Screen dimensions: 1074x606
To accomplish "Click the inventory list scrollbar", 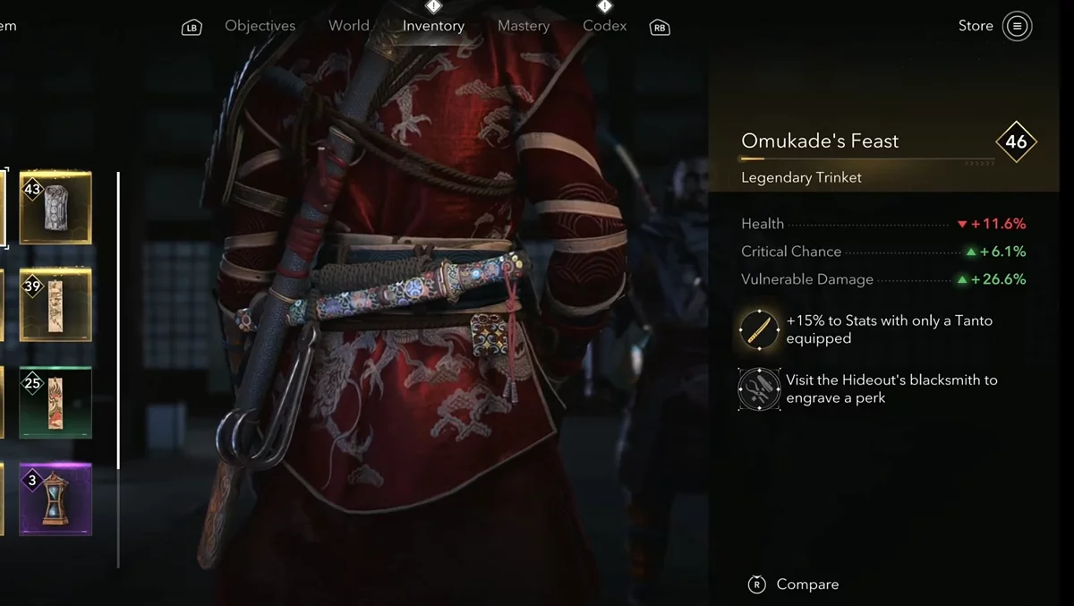I will [118, 369].
